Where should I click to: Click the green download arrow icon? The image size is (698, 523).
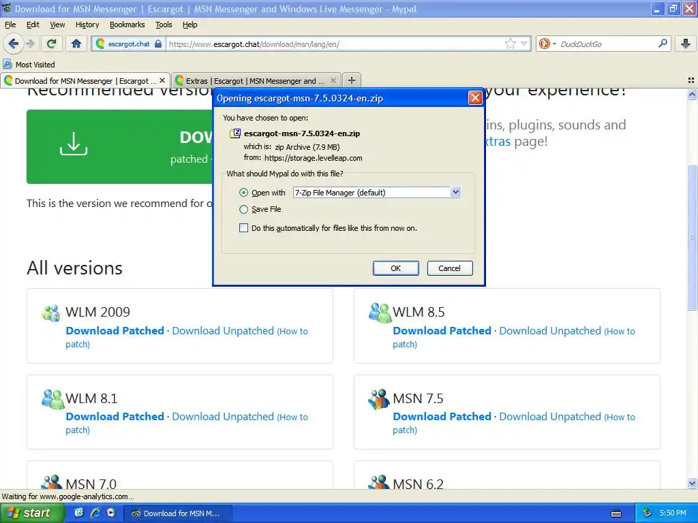(x=74, y=144)
